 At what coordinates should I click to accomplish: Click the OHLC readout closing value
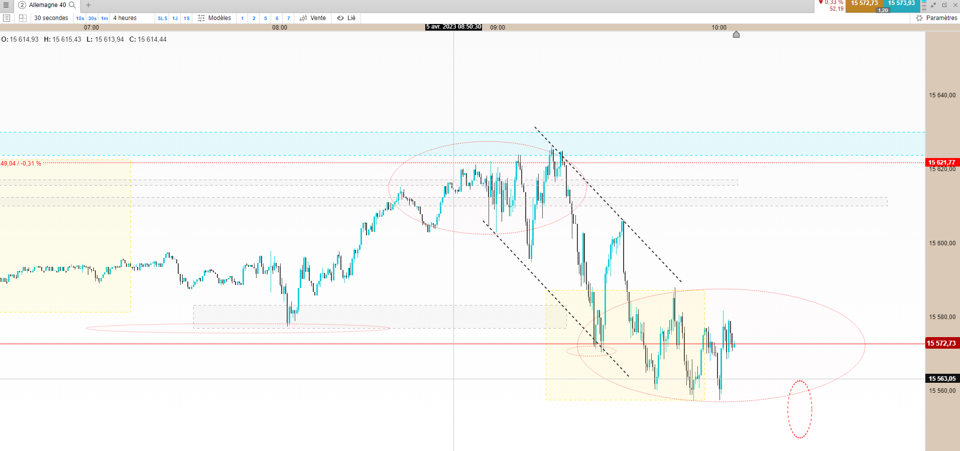click(152, 39)
